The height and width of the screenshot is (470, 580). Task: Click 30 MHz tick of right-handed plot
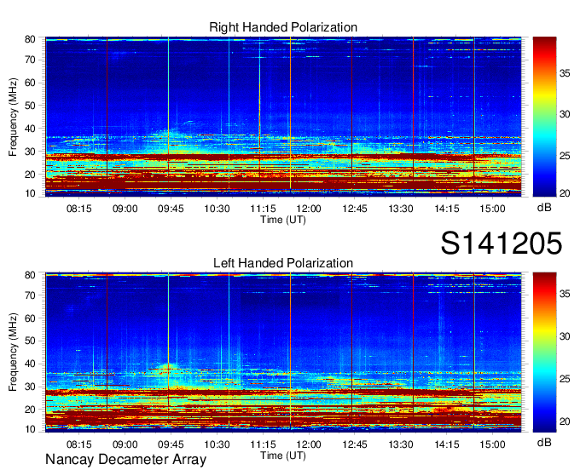(30, 152)
